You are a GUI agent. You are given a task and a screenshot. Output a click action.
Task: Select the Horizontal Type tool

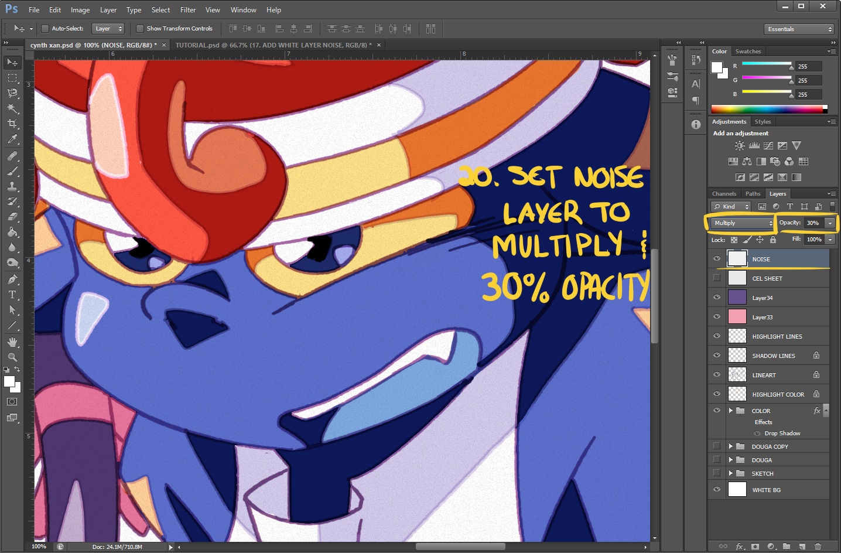click(12, 295)
